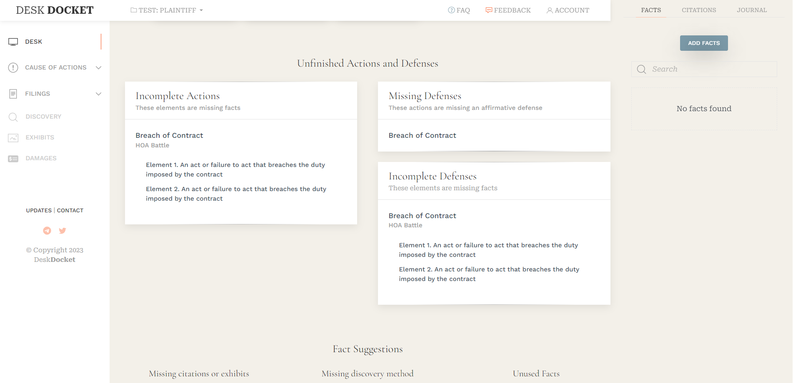Click the Feedback speech bubble icon
Image resolution: width=793 pixels, height=383 pixels.
[x=489, y=10]
